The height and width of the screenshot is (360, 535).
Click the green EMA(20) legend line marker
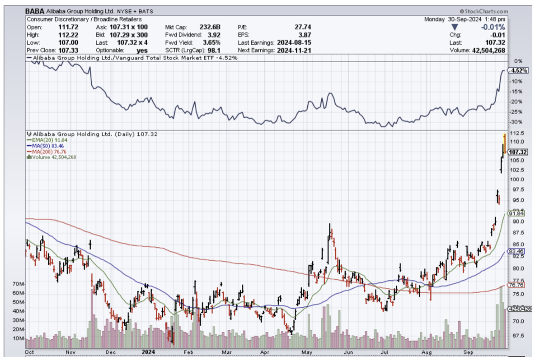click(28, 140)
